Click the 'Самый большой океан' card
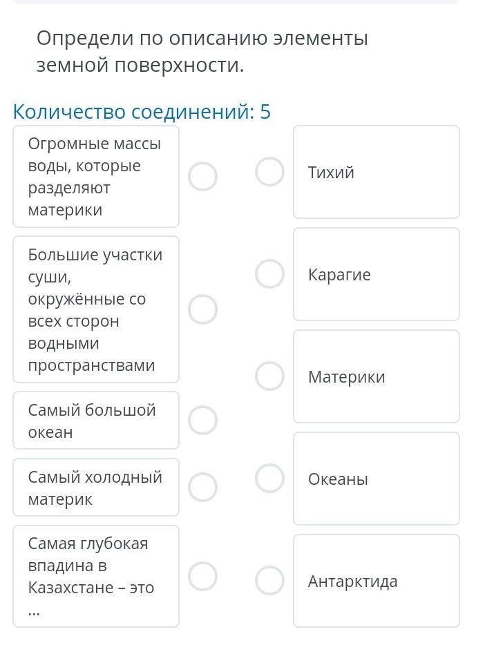 pyautogui.click(x=95, y=421)
